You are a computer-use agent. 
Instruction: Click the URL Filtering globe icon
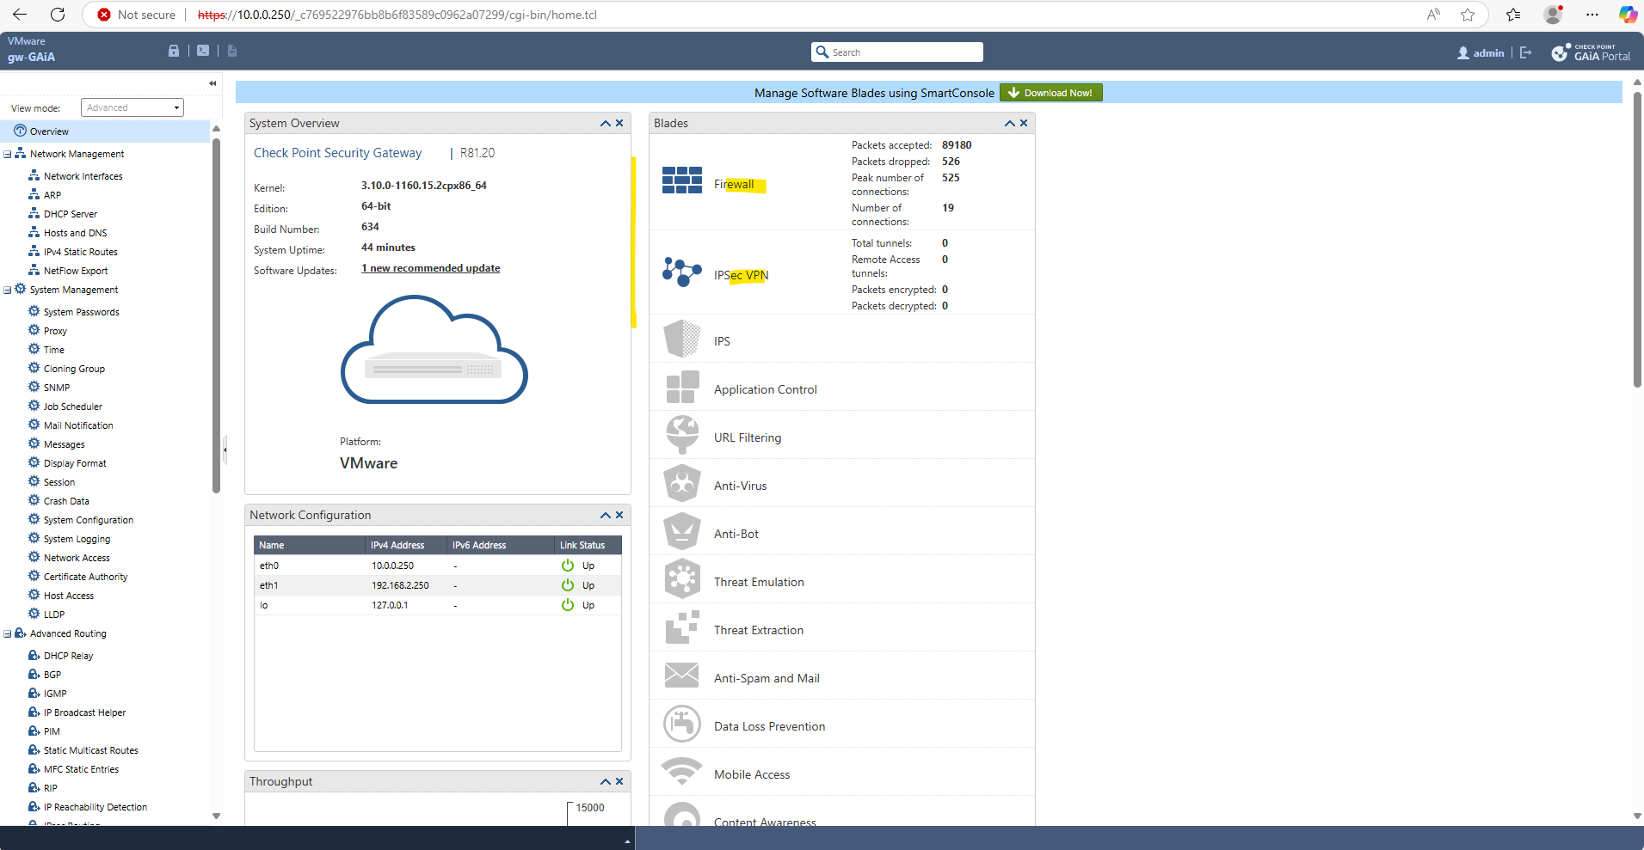[x=682, y=435]
